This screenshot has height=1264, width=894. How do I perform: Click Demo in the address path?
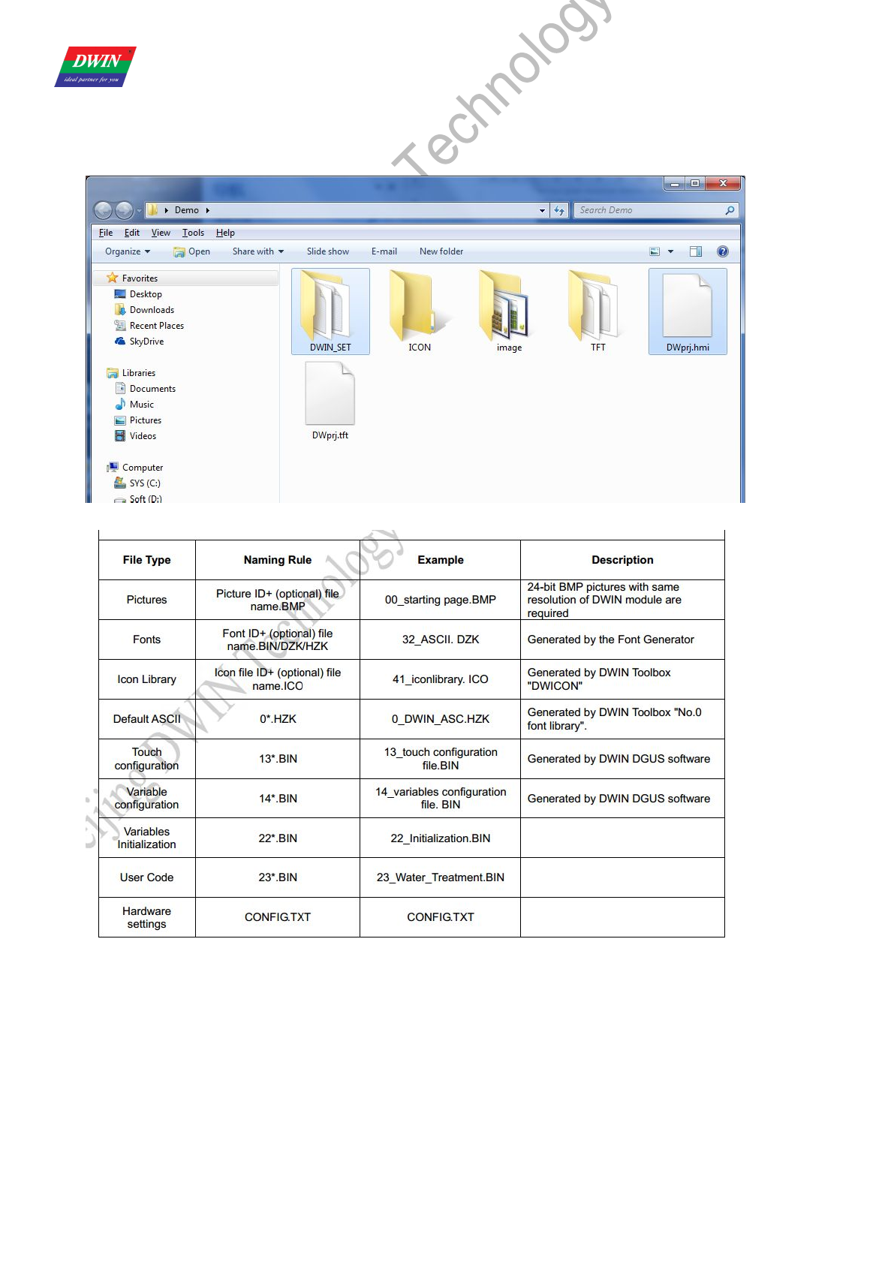coord(187,210)
